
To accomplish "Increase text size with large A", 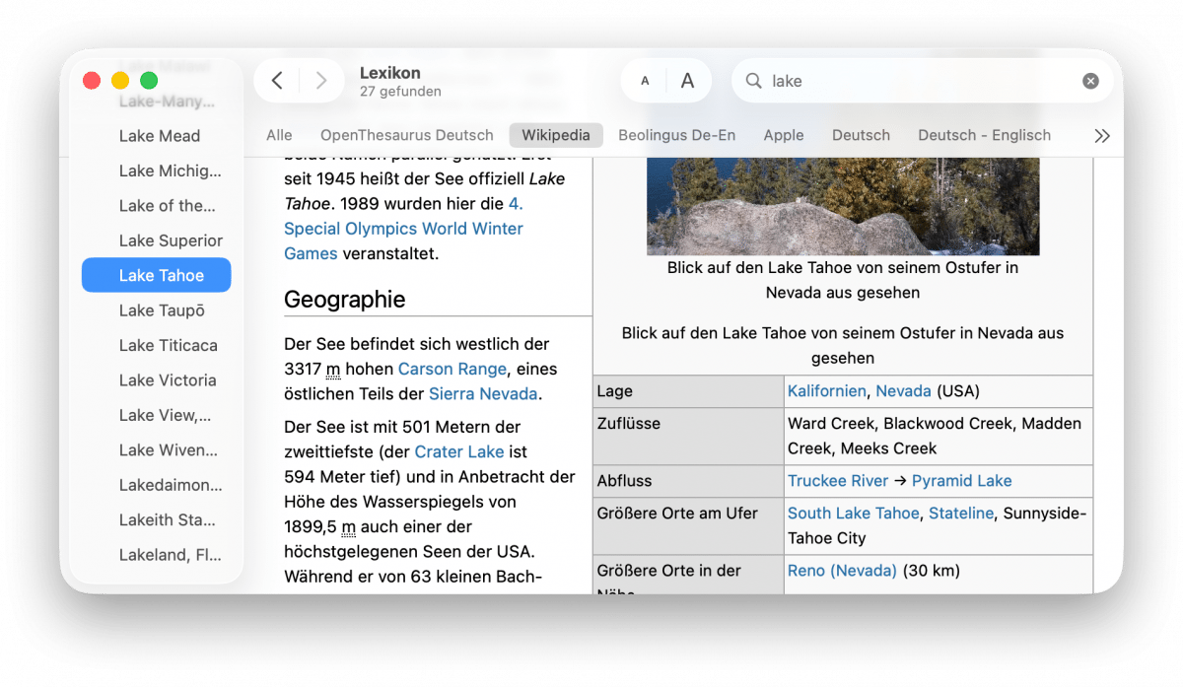I will 688,81.
